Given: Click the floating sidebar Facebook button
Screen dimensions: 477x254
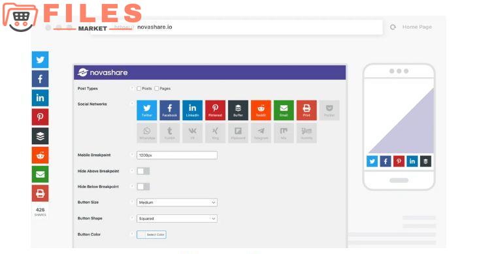Looking at the screenshot, I should pyautogui.click(x=40, y=79).
